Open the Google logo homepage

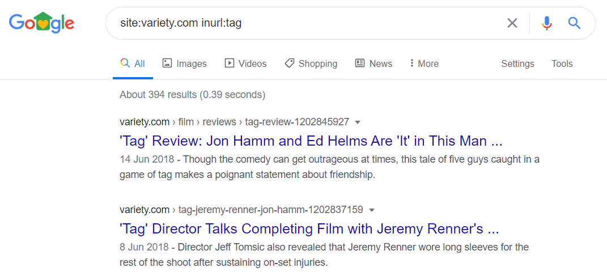click(41, 23)
